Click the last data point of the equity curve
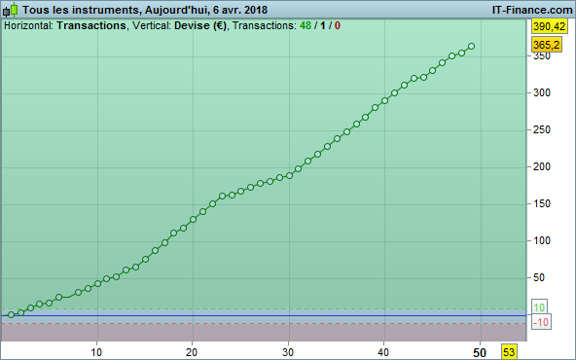This screenshot has height=360, width=576. 471,47
